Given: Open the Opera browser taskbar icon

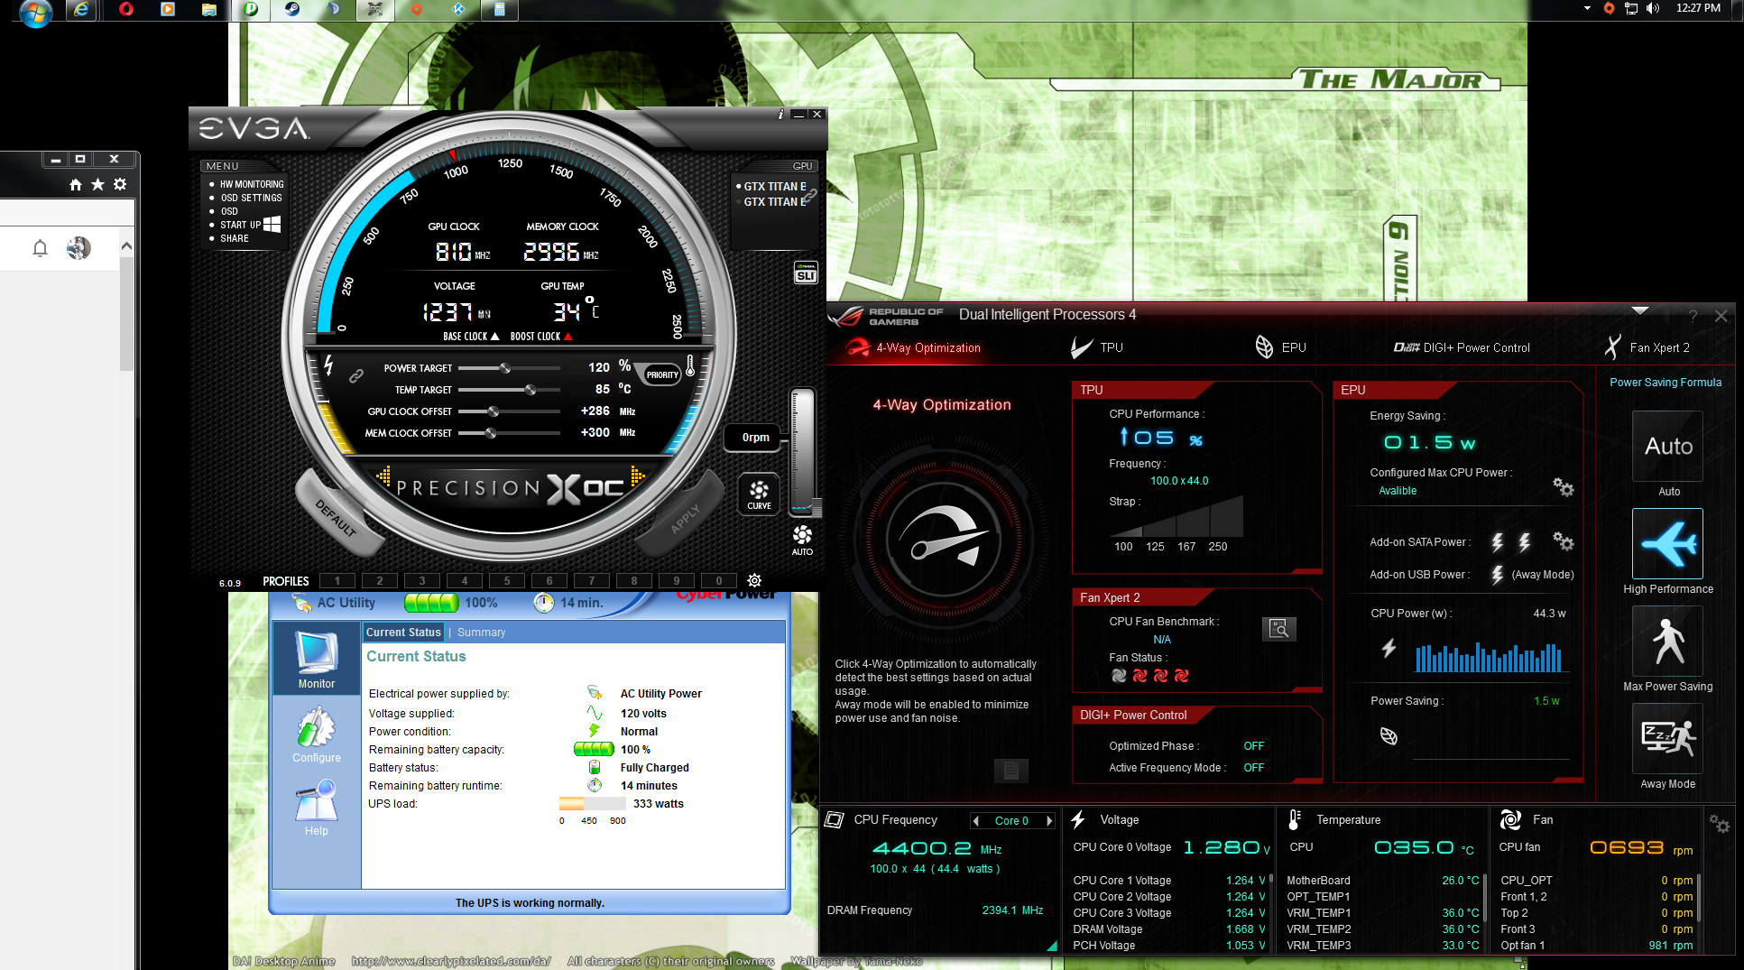Looking at the screenshot, I should [126, 9].
